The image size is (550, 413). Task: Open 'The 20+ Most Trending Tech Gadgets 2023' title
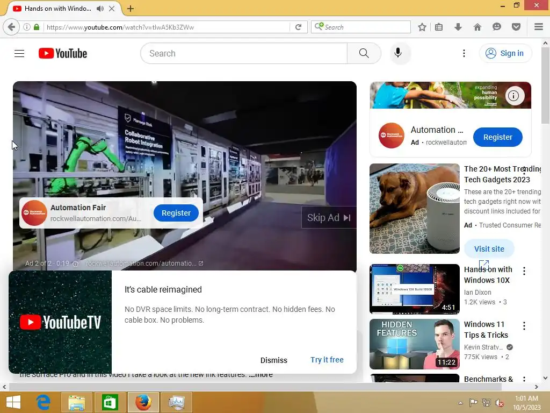pos(502,174)
